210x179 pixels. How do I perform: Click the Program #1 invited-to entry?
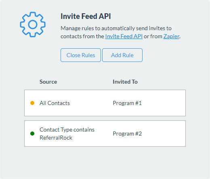coord(127,103)
